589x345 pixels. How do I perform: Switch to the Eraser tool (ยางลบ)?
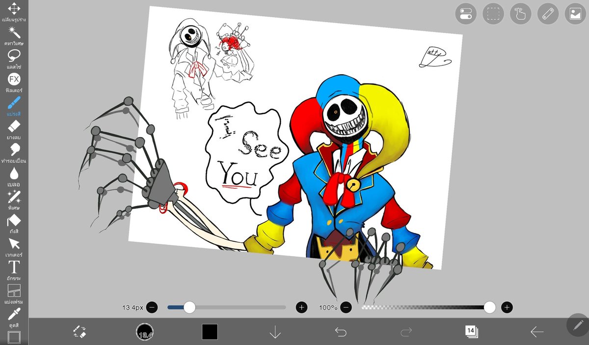coord(14,130)
